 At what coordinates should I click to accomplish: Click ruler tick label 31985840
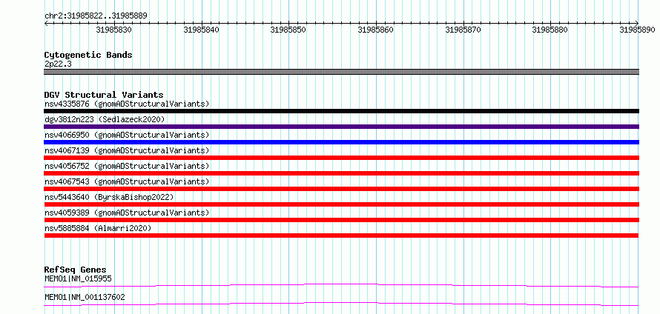pyautogui.click(x=202, y=30)
